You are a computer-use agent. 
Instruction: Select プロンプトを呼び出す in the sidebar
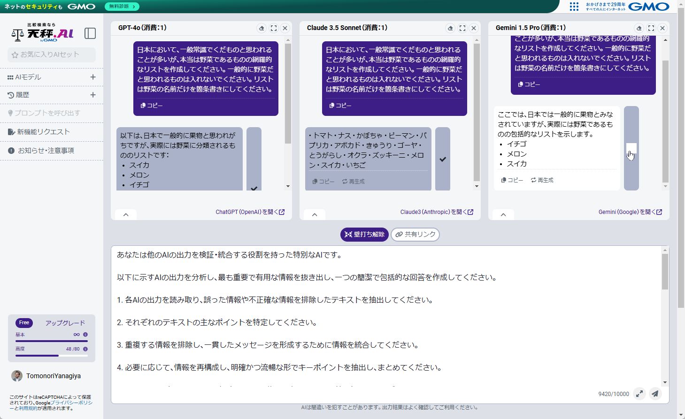43,113
